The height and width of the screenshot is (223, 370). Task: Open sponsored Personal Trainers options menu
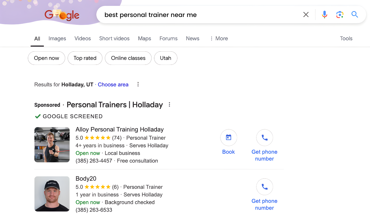pos(170,105)
